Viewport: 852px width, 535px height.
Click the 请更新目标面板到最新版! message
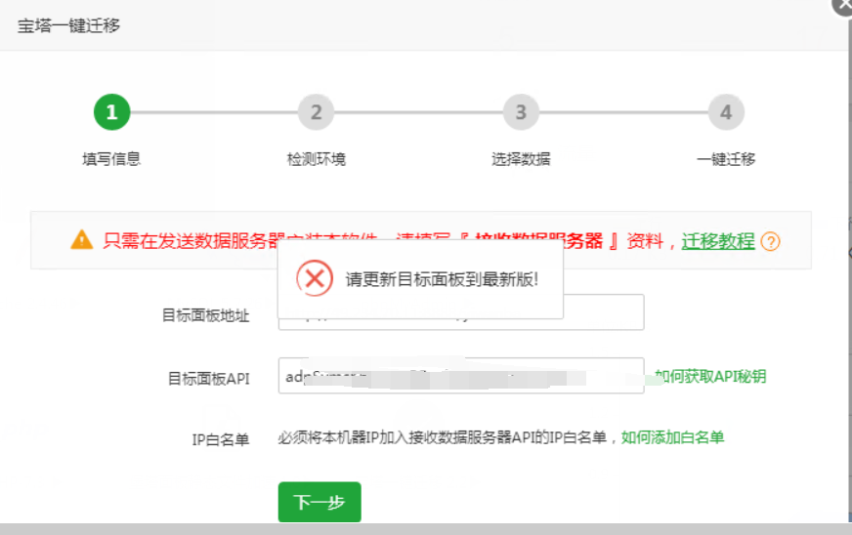442,280
